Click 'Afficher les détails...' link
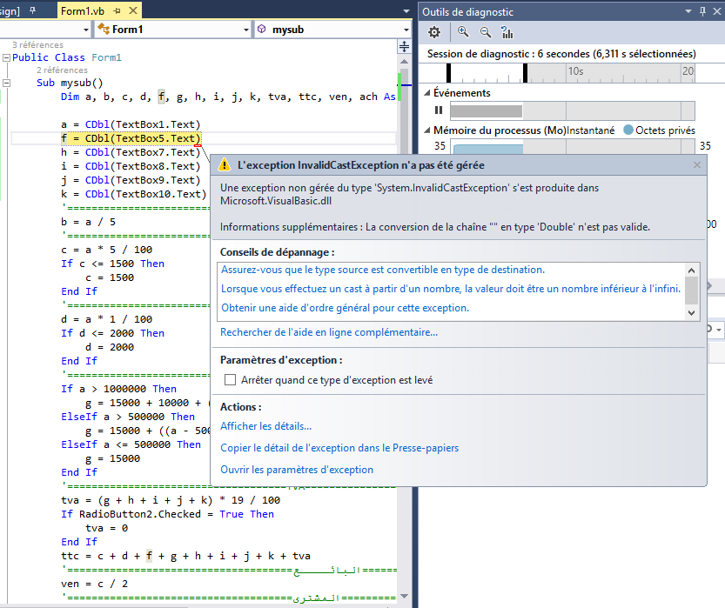The width and height of the screenshot is (725, 608). [265, 426]
